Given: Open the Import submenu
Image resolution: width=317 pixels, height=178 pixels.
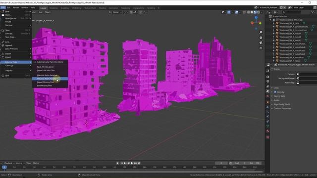Looking at the screenshot, I should click(16, 54).
